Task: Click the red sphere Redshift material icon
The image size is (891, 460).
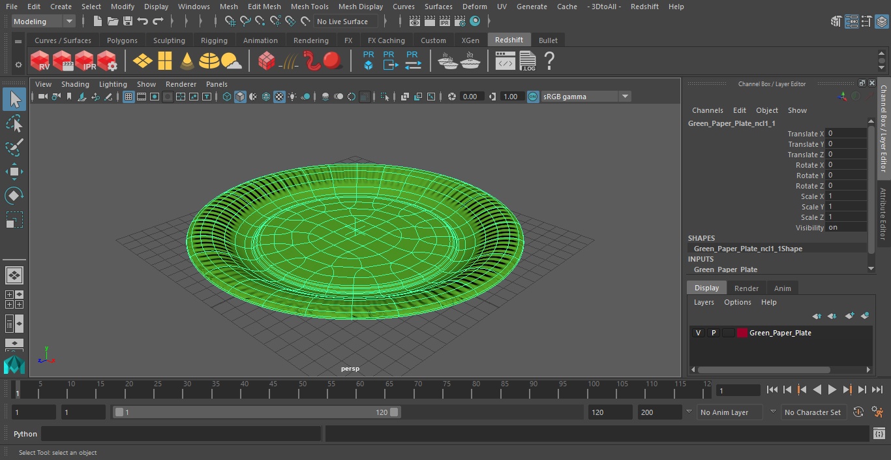Action: click(333, 61)
